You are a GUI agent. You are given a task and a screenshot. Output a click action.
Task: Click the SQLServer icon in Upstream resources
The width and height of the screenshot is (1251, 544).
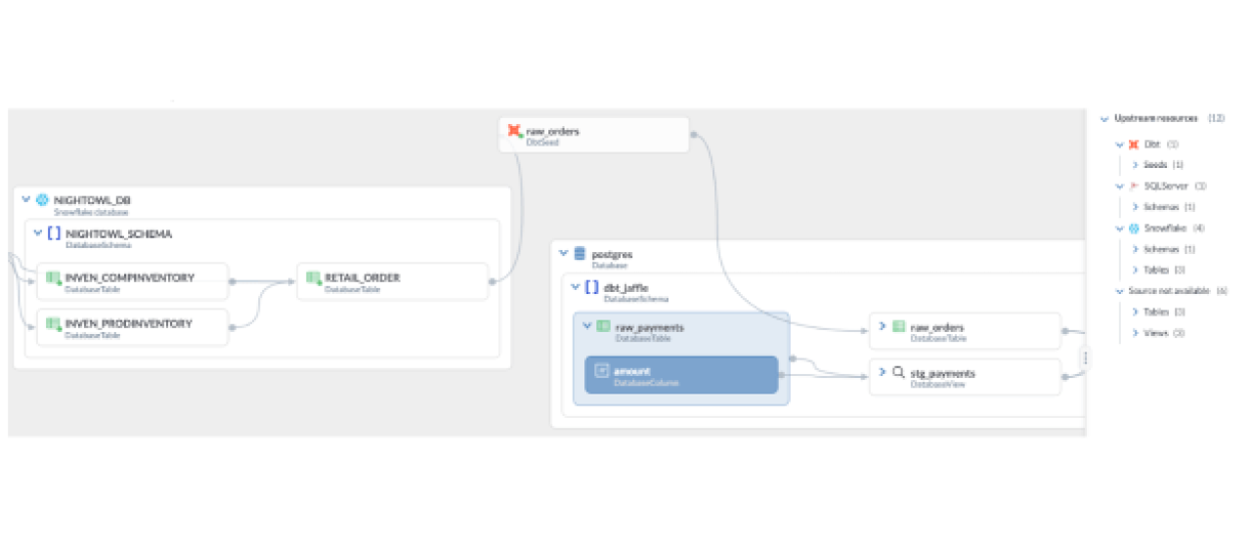[x=1134, y=186]
